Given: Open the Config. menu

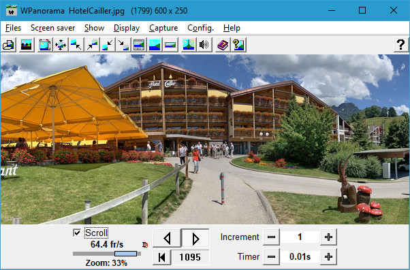Looking at the screenshot, I should pyautogui.click(x=200, y=28).
